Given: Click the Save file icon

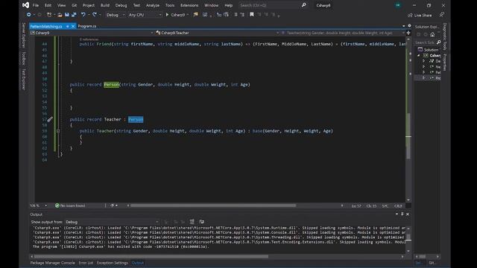Looking at the screenshot, I should click(66, 15).
